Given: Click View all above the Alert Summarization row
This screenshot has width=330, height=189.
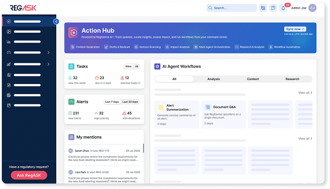Looking at the screenshot, I should pyautogui.click(x=305, y=93).
